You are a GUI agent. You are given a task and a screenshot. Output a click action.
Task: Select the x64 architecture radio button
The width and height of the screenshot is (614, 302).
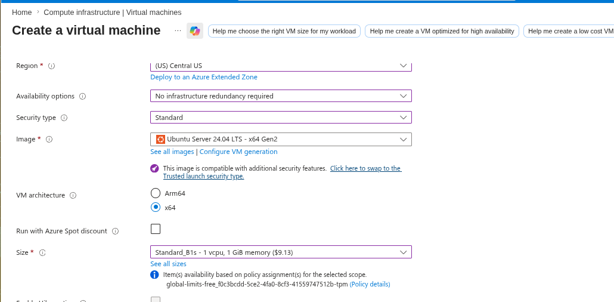pos(156,207)
